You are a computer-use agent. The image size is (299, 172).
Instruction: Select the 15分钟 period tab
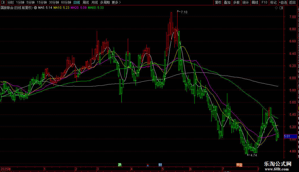[x=42, y=2]
